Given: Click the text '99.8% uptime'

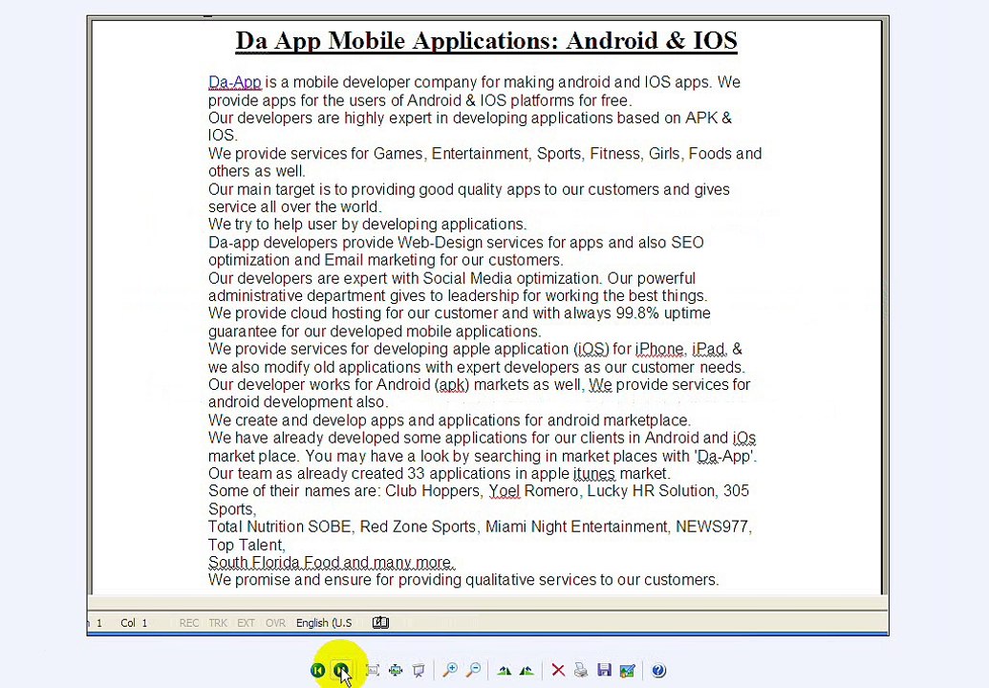Looking at the screenshot, I should (663, 313).
